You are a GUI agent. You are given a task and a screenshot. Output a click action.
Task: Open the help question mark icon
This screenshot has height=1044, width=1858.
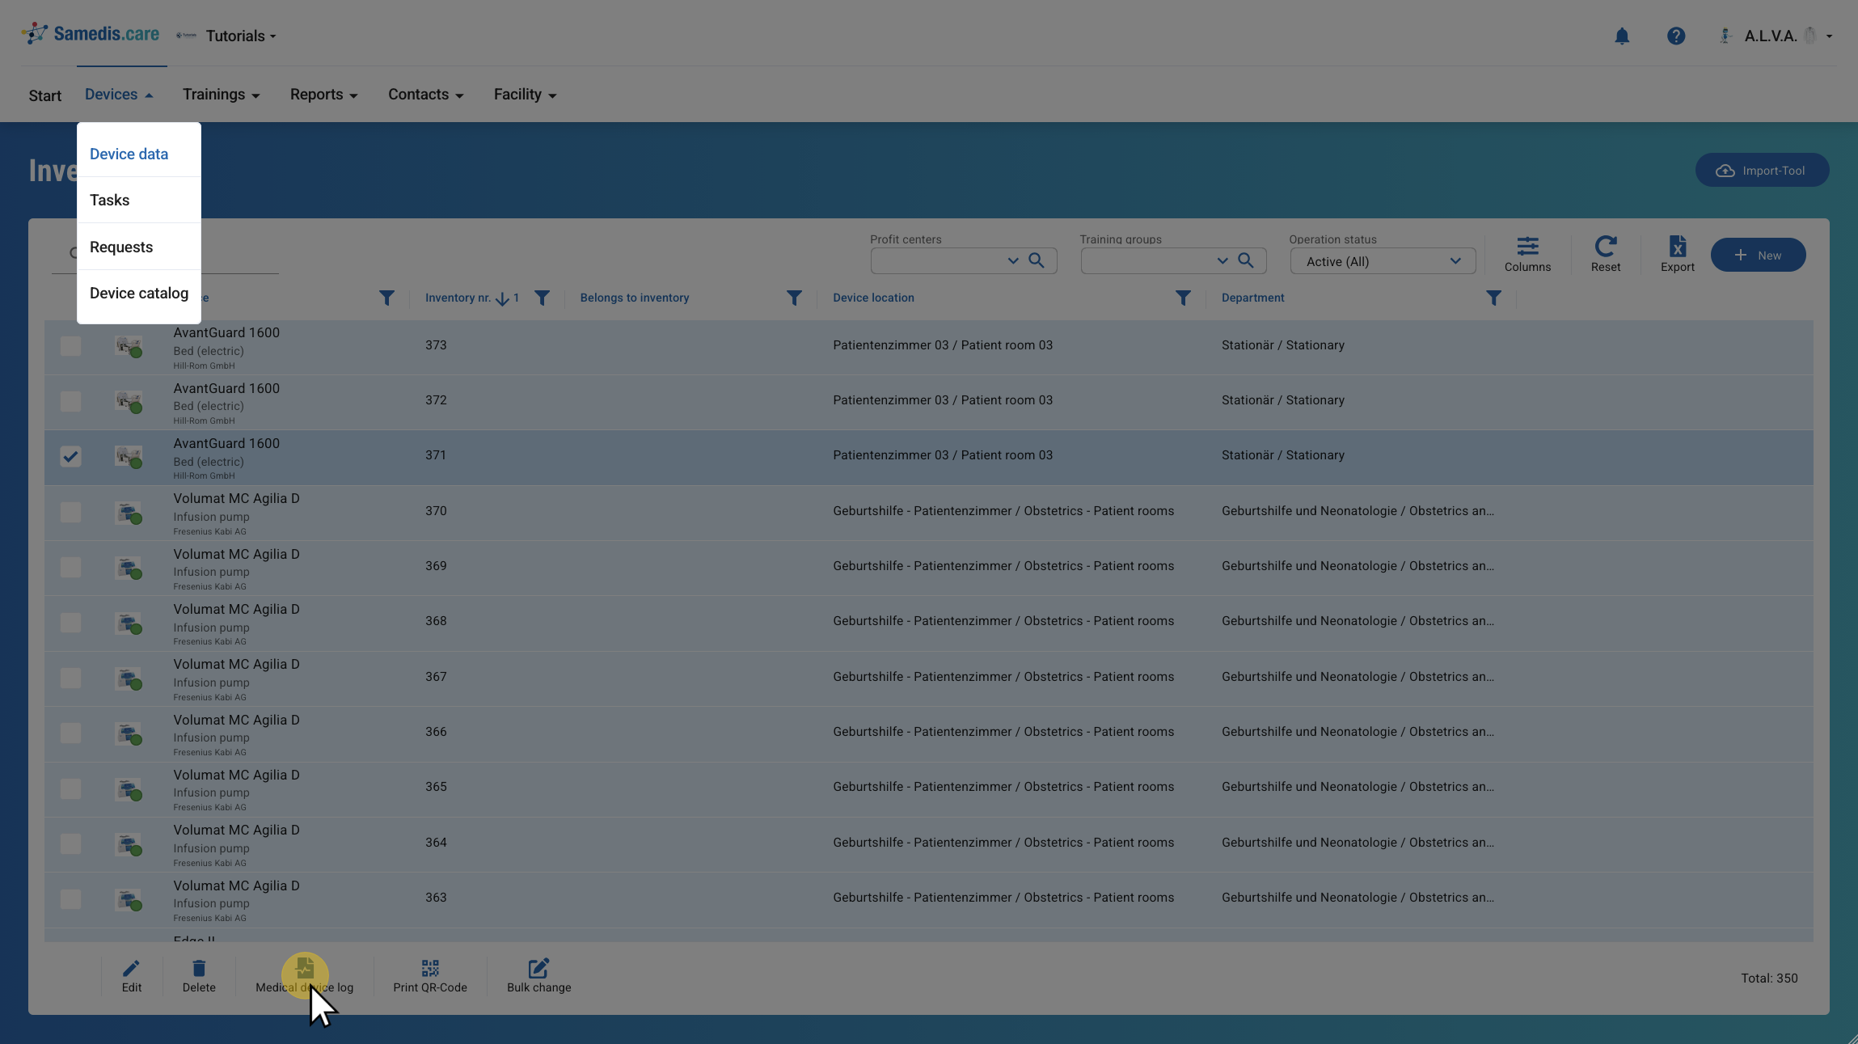tap(1676, 36)
